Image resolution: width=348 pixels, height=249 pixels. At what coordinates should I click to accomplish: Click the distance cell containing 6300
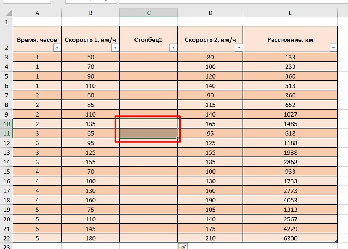coord(290,238)
